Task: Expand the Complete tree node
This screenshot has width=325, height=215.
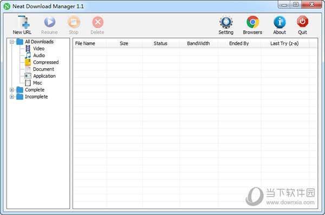Action: coord(12,90)
